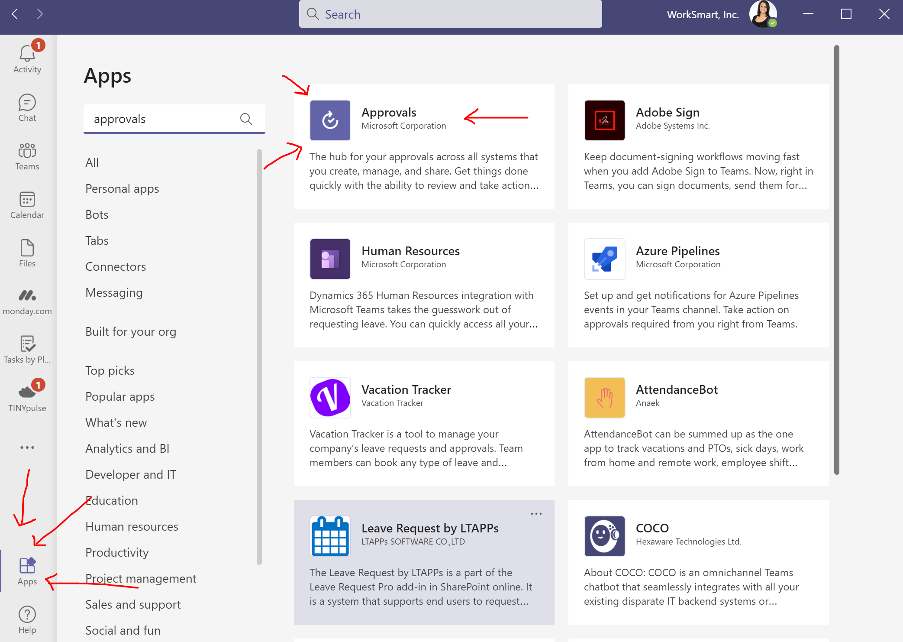Click the COCO chatbot icon
This screenshot has width=903, height=642.
pos(604,536)
